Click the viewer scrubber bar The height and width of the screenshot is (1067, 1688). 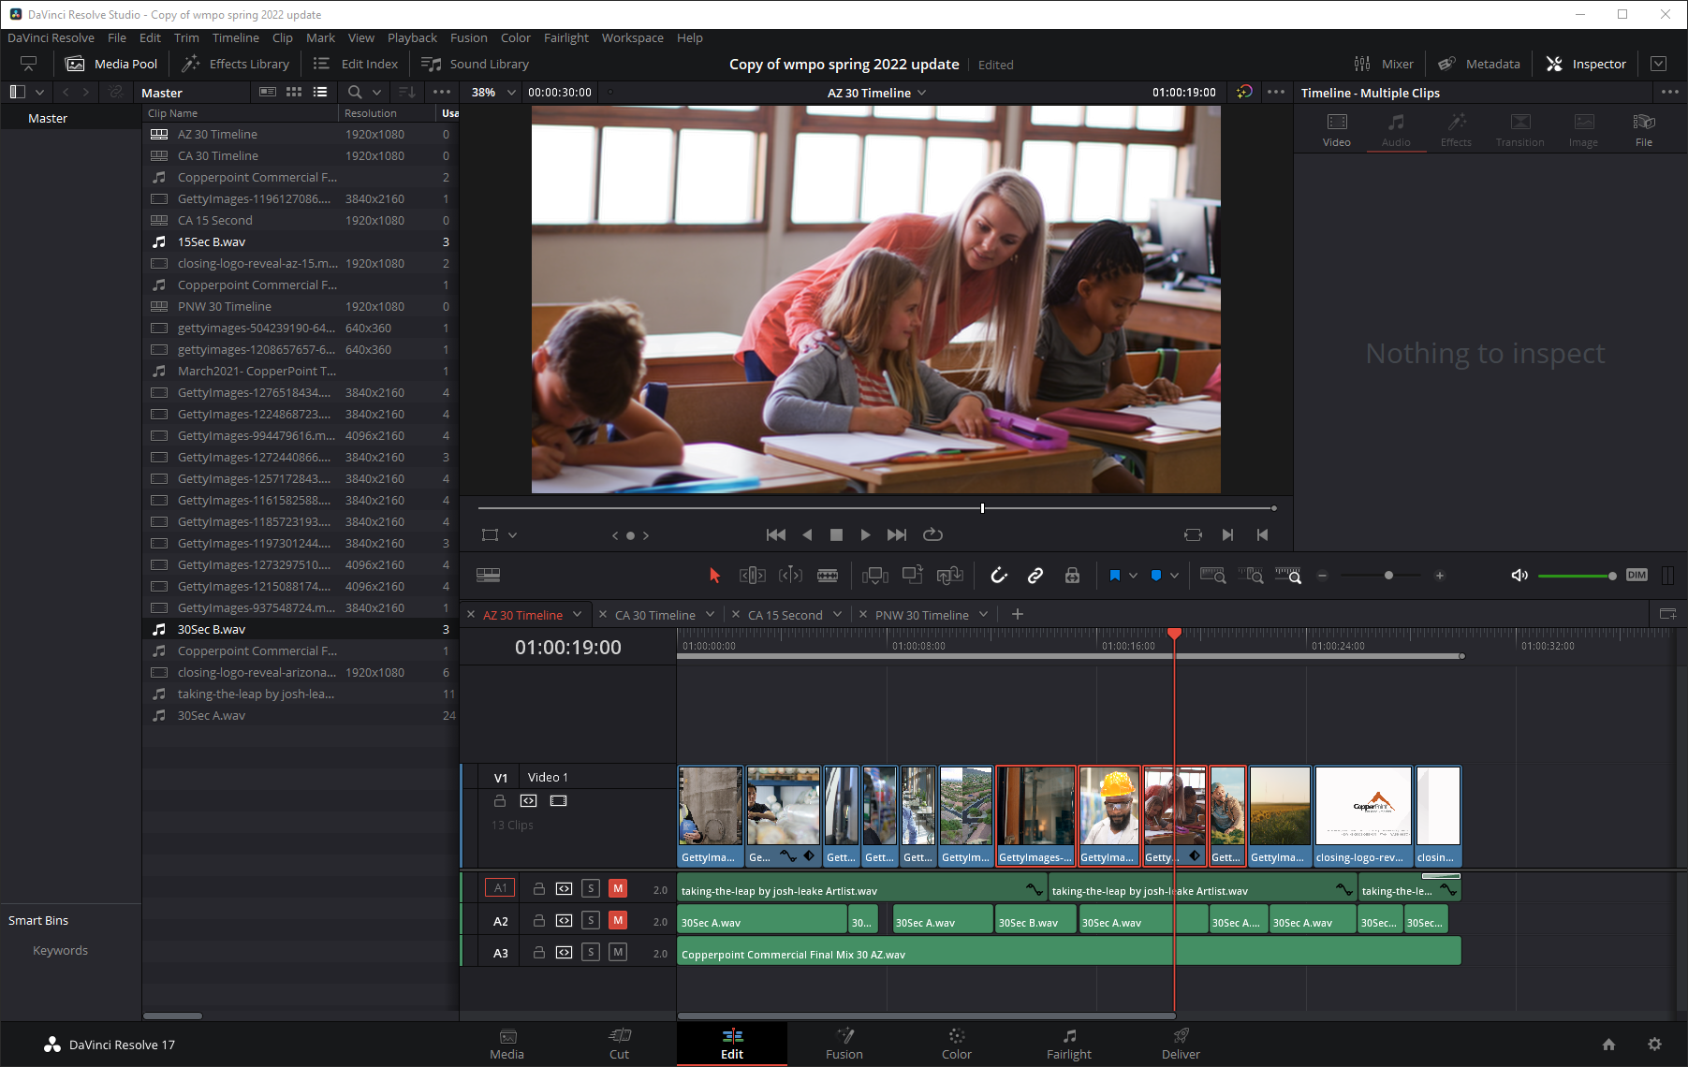pyautogui.click(x=876, y=508)
